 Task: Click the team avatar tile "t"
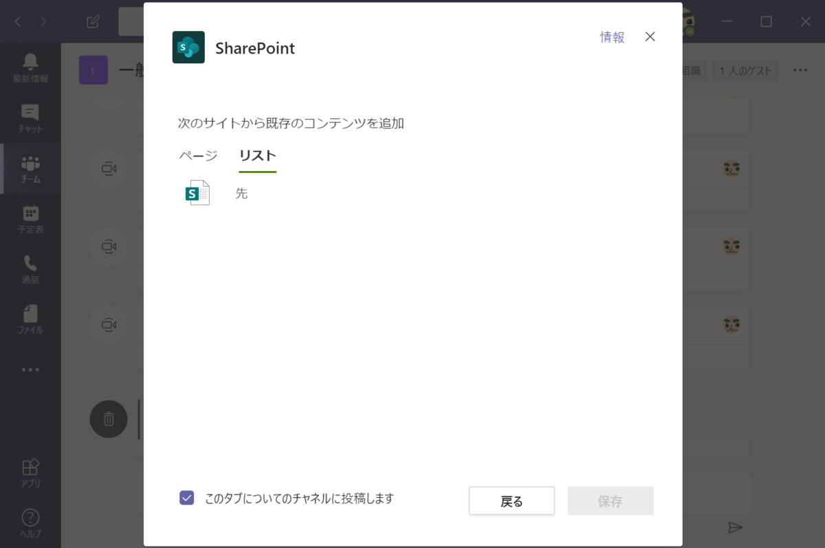coord(93,70)
